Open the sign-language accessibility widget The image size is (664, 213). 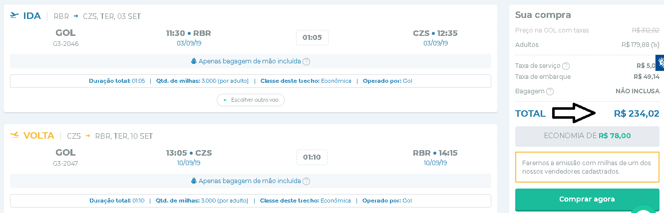point(660,63)
